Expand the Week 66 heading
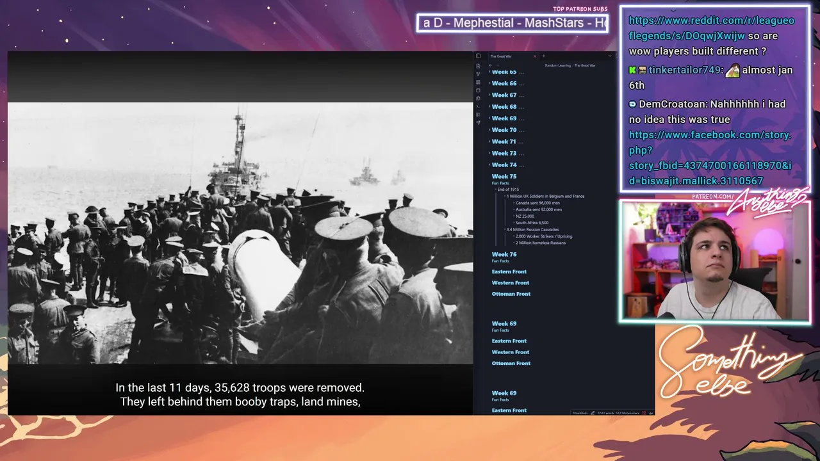The width and height of the screenshot is (820, 461). click(x=490, y=83)
